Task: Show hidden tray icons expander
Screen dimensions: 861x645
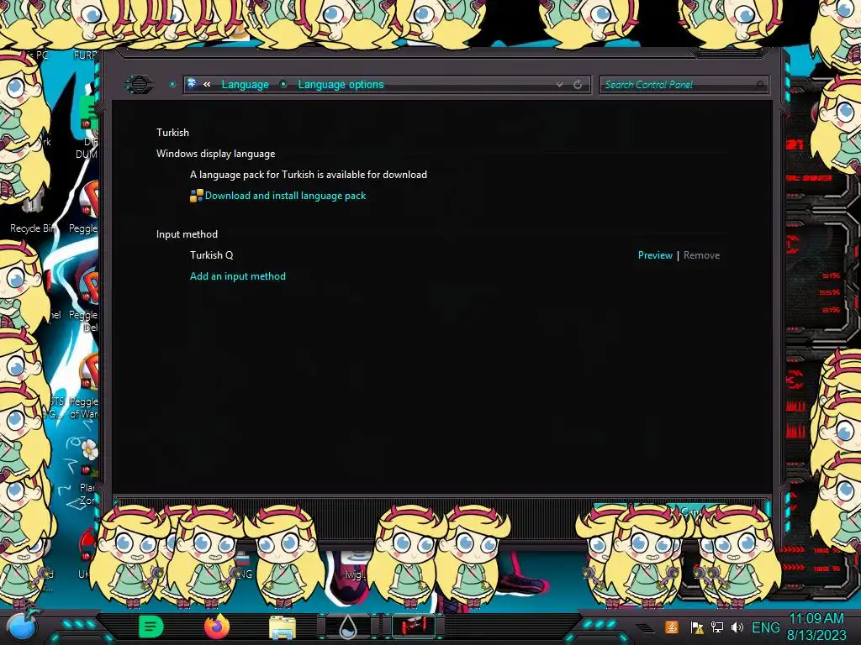Action: pyautogui.click(x=646, y=627)
